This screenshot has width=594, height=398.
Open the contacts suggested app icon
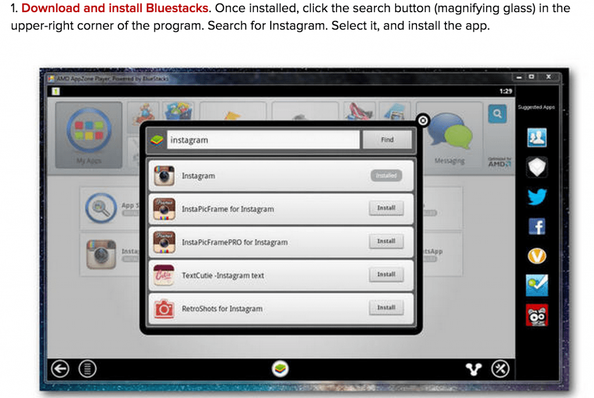[x=537, y=138]
